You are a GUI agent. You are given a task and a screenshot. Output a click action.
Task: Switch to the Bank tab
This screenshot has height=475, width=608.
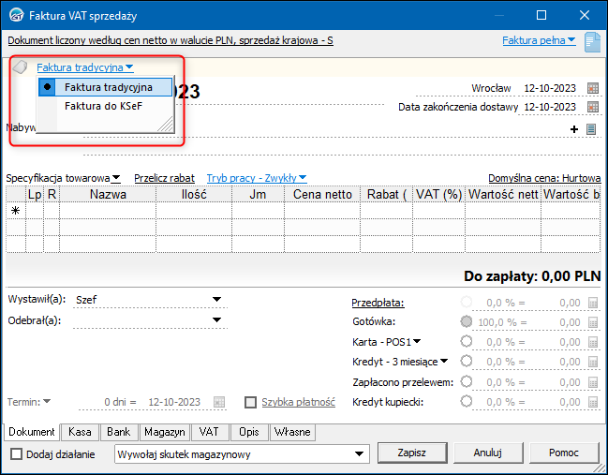(x=119, y=432)
